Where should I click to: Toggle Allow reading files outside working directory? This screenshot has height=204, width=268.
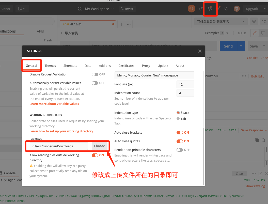click(95, 155)
